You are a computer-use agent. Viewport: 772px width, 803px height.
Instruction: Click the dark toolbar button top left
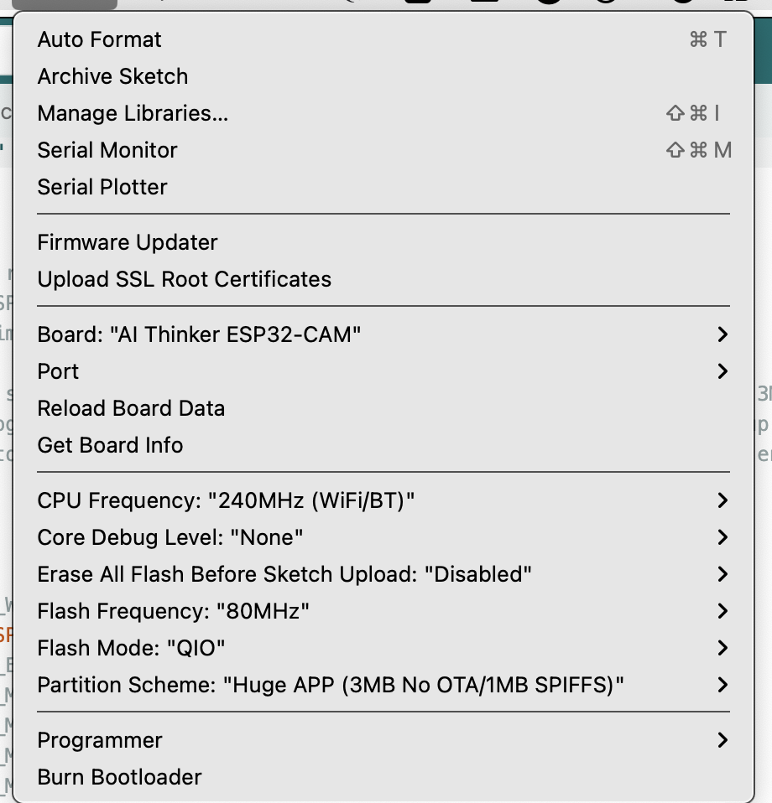[63, 5]
